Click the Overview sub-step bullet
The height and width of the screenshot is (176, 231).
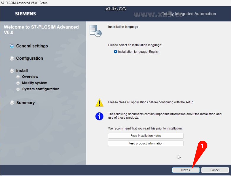[x=18, y=77]
